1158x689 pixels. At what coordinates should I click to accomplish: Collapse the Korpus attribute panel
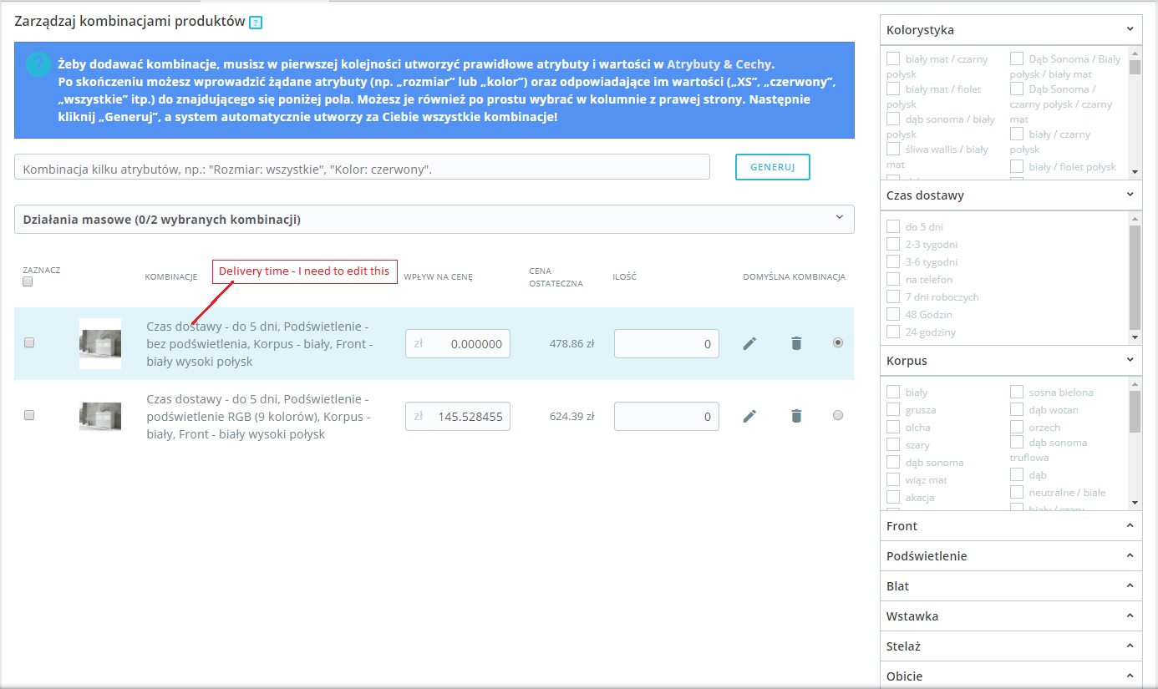1011,361
